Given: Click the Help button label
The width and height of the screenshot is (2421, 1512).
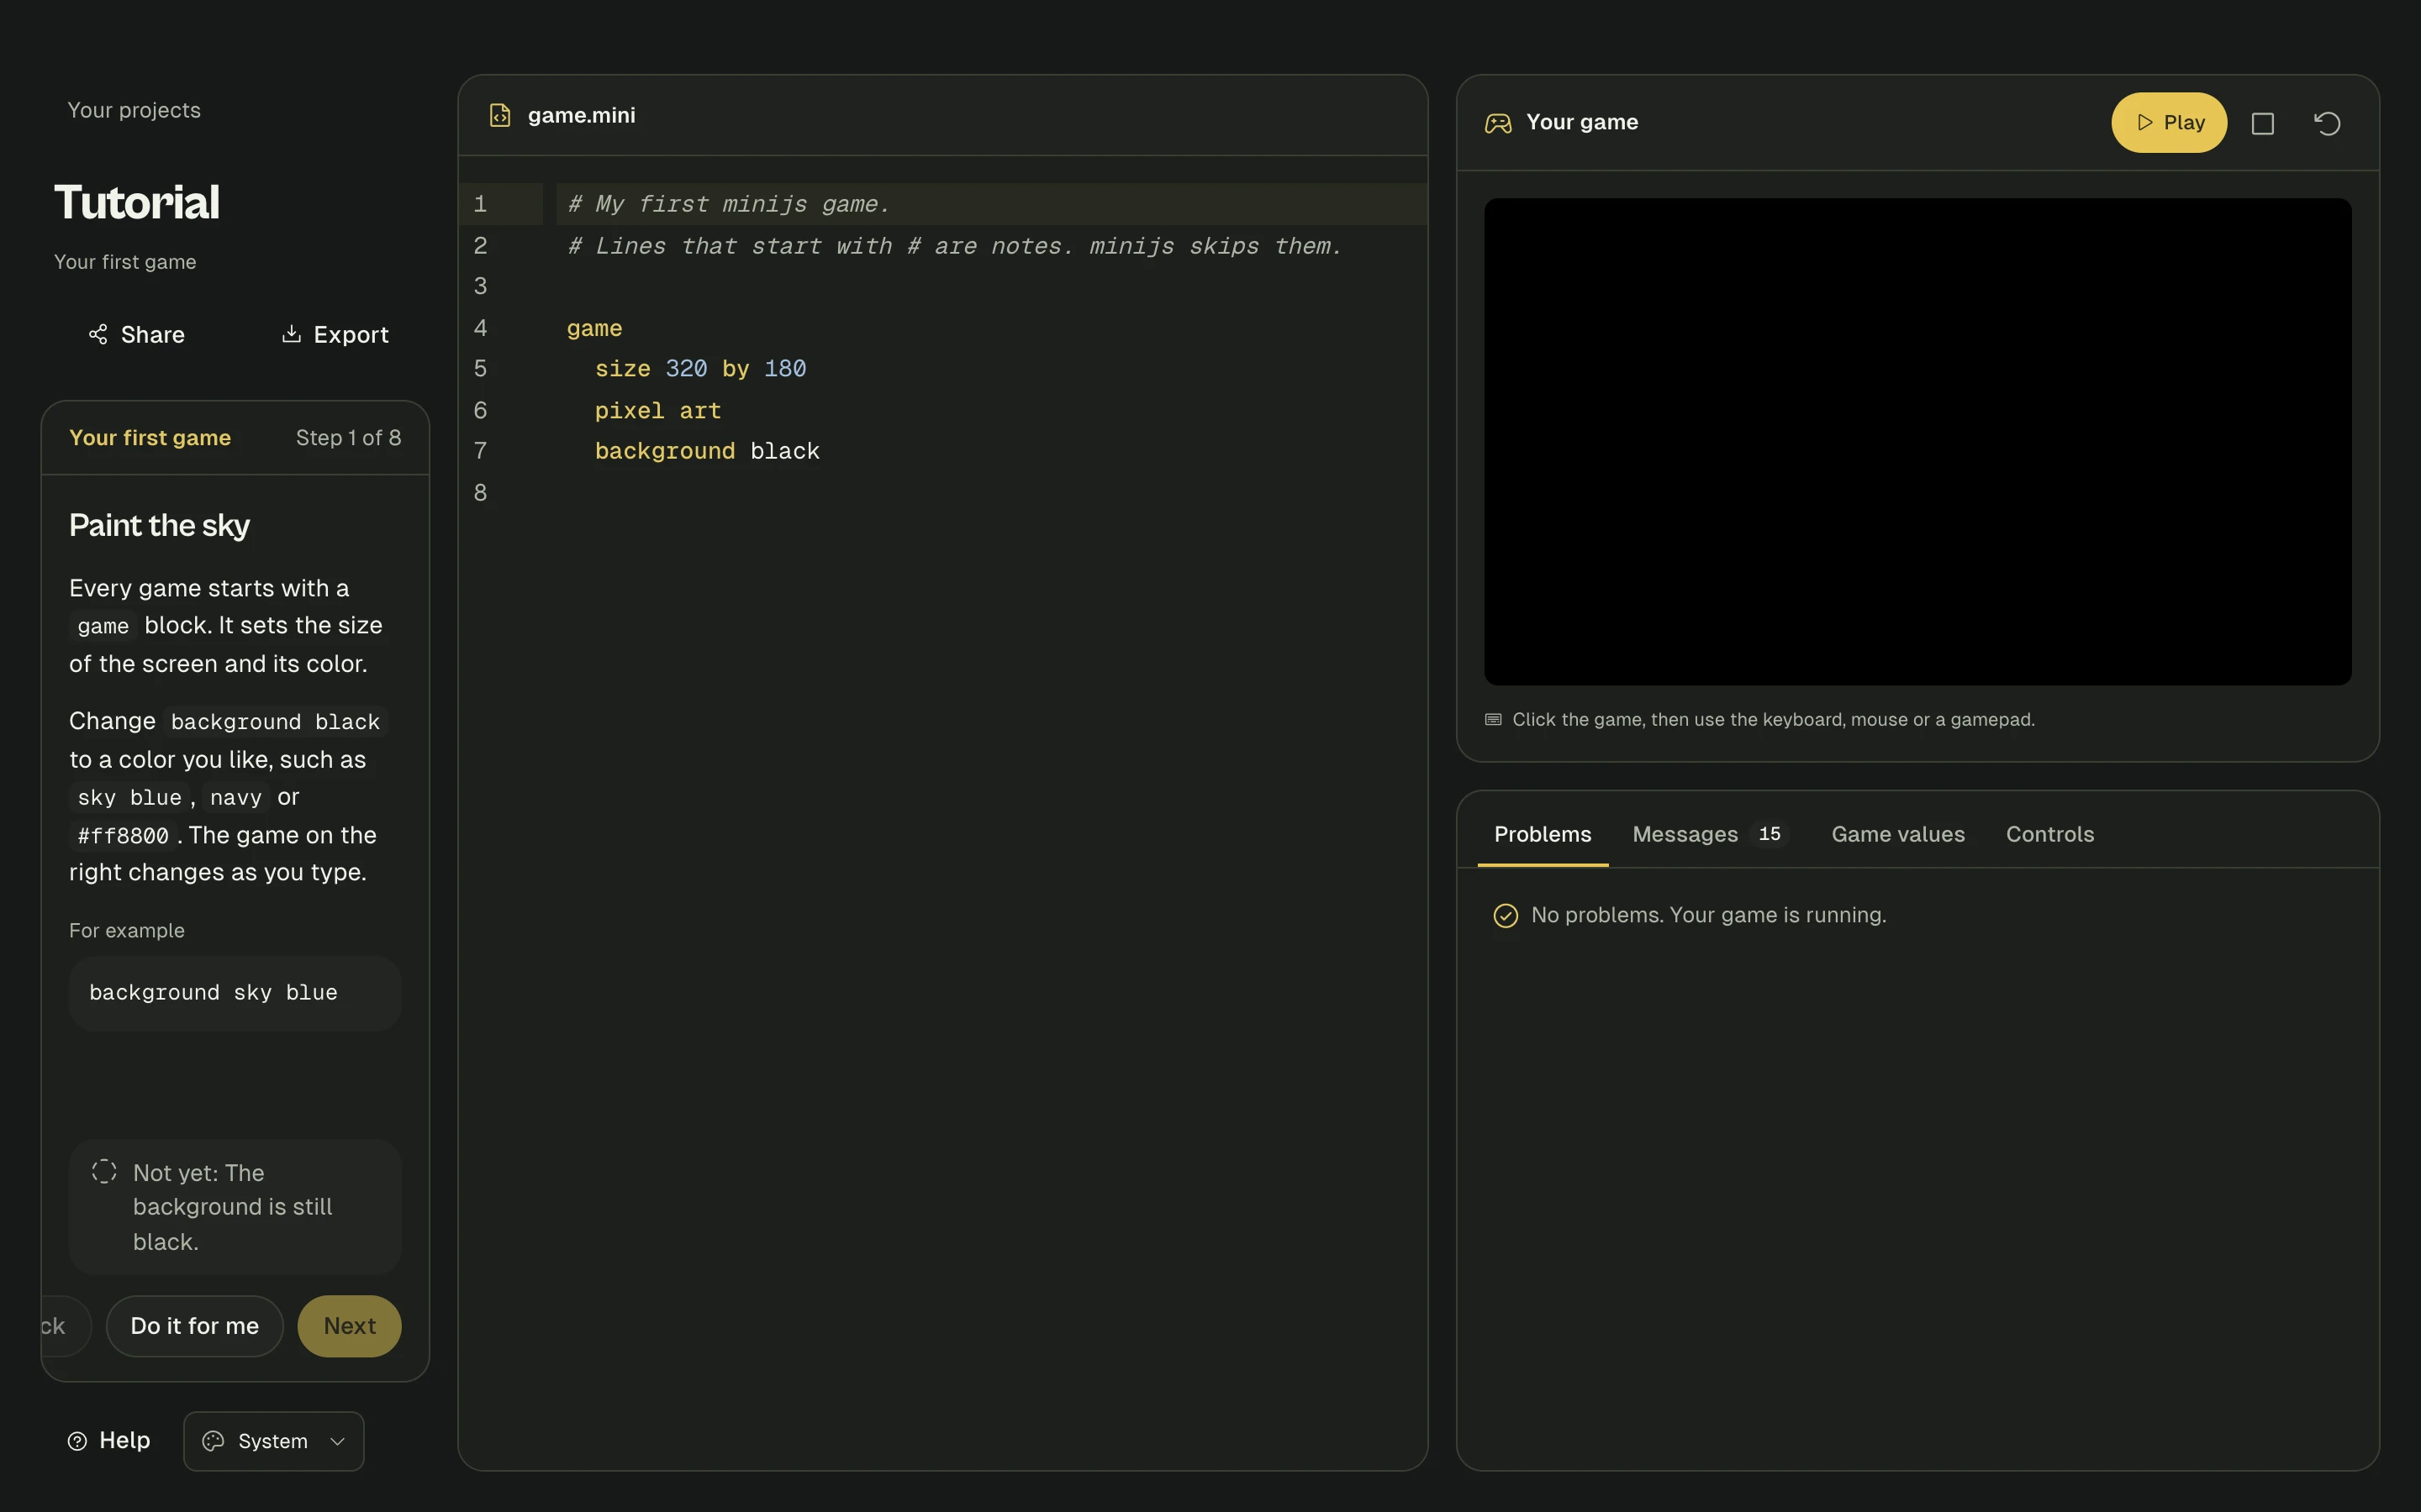Looking at the screenshot, I should pyautogui.click(x=125, y=1440).
